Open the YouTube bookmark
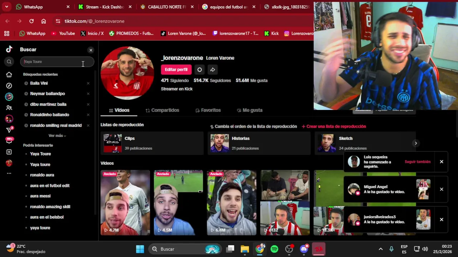This screenshot has height=257, width=458. click(63, 34)
